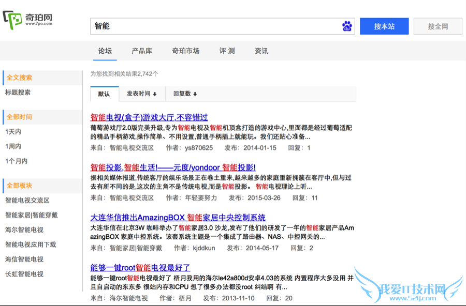
Task: Select 海尔智能电视 board in sidebar
Action: point(24,230)
